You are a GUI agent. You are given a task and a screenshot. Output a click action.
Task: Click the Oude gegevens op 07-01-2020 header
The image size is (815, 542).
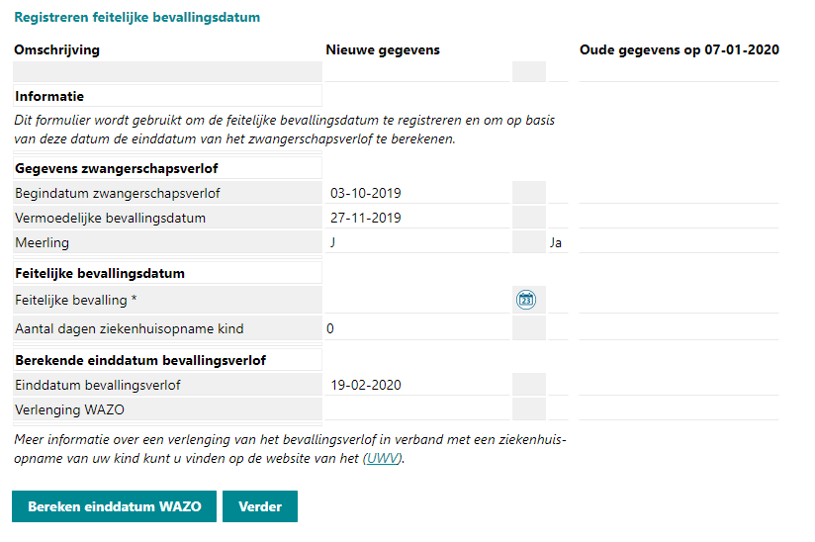tap(679, 49)
